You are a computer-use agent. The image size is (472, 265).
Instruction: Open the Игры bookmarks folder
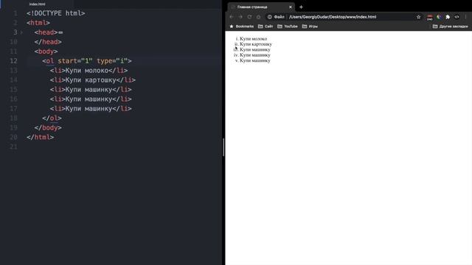tap(310, 26)
